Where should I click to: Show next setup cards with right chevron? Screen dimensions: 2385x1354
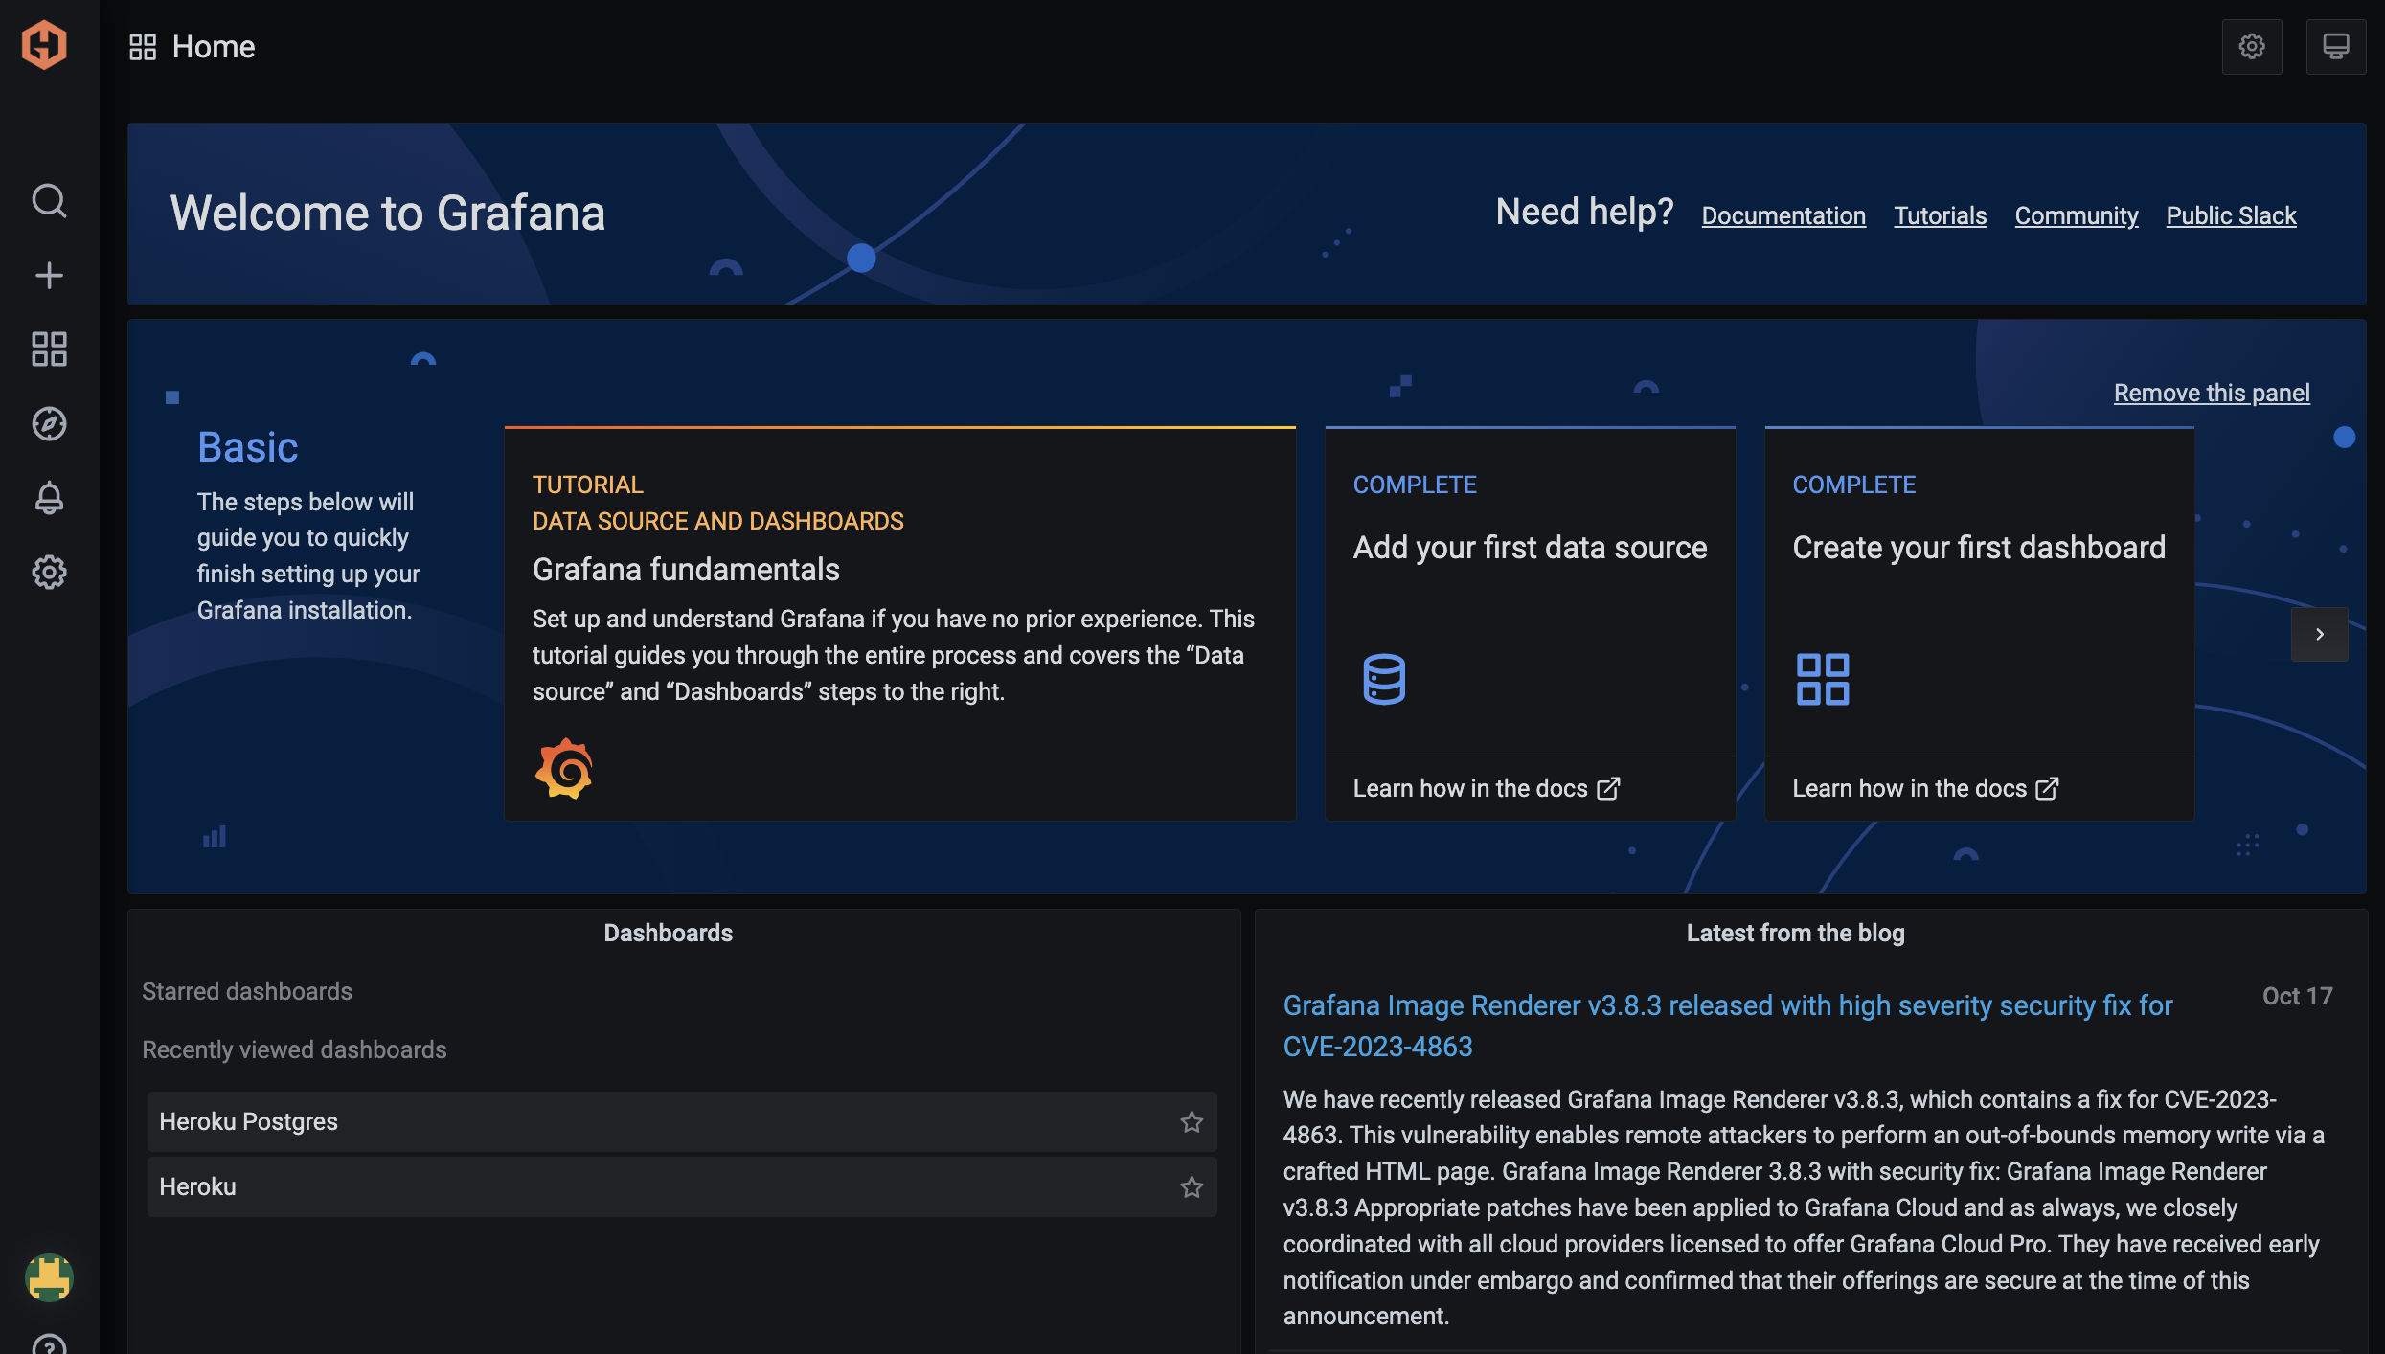[x=2319, y=634]
